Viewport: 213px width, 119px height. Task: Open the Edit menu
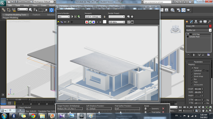(10, 5)
